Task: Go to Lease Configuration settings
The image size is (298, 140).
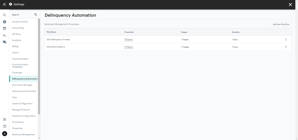Action: (x=22, y=103)
